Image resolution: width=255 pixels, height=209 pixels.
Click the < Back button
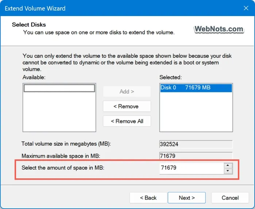[x=148, y=198]
